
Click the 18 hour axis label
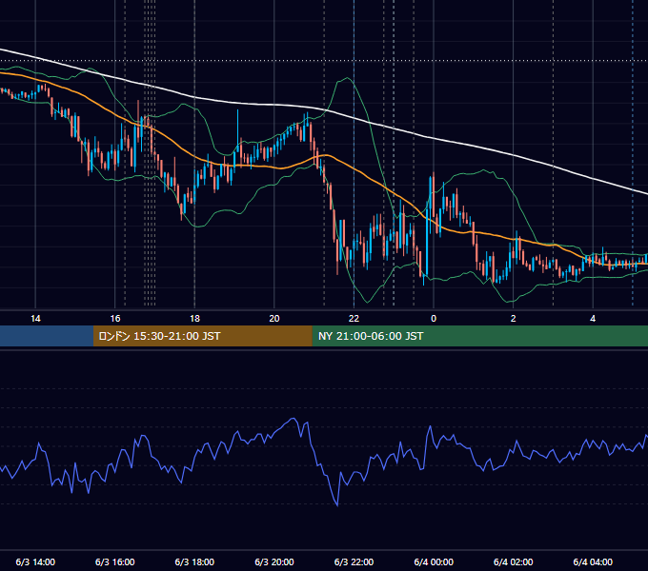(194, 319)
